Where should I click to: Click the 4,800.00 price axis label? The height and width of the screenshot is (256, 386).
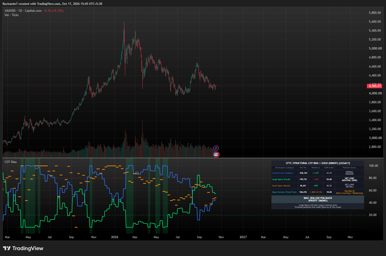(375, 57)
